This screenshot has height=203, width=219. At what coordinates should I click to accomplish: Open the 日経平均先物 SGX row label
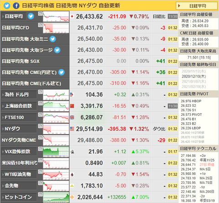coord(21,61)
